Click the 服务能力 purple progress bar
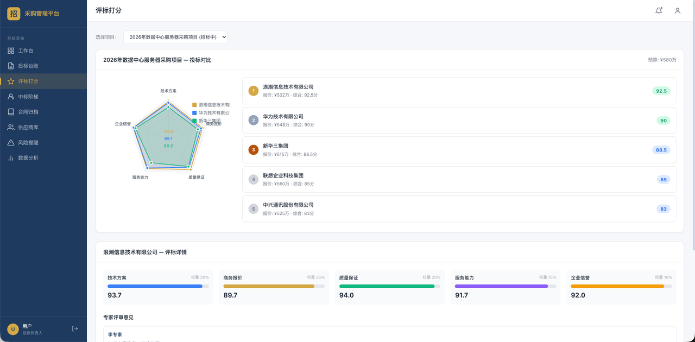695x342 pixels. (506, 286)
